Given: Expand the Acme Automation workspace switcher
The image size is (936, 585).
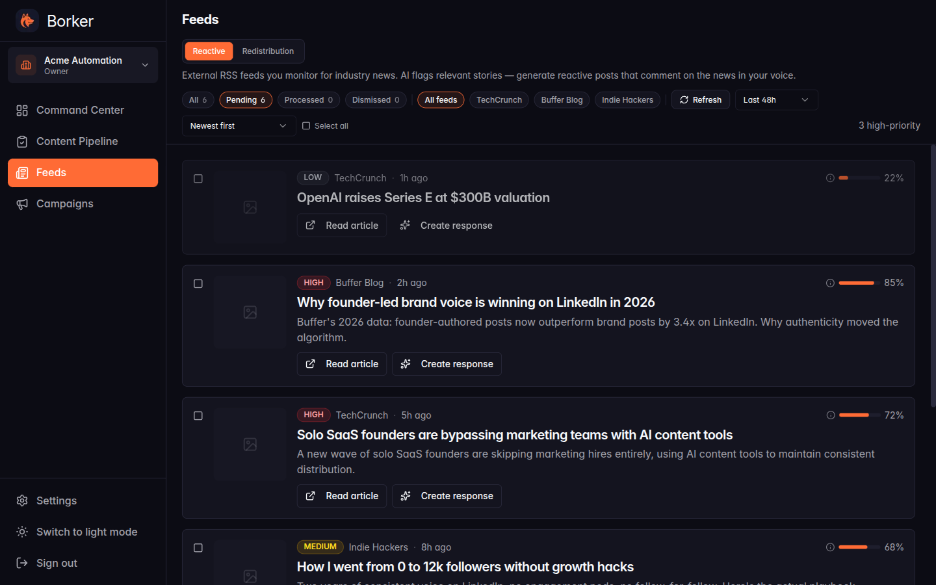Looking at the screenshot, I should tap(83, 65).
